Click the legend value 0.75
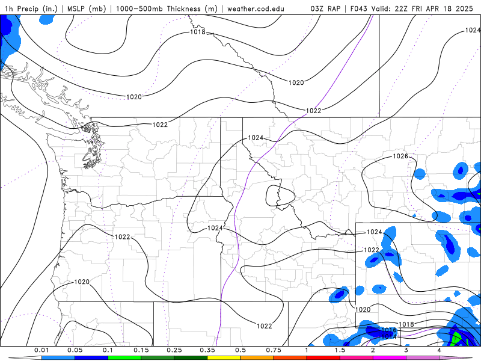Screen dimensions: 481x361 pyautogui.click(x=274, y=350)
